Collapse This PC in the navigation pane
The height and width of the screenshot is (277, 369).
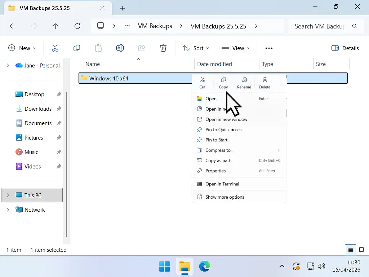point(8,195)
